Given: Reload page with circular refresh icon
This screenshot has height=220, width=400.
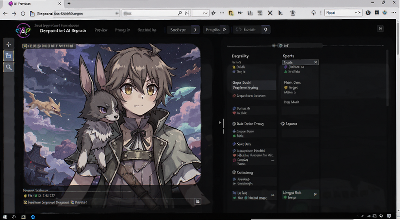Looking at the screenshot, I should tap(23, 14).
